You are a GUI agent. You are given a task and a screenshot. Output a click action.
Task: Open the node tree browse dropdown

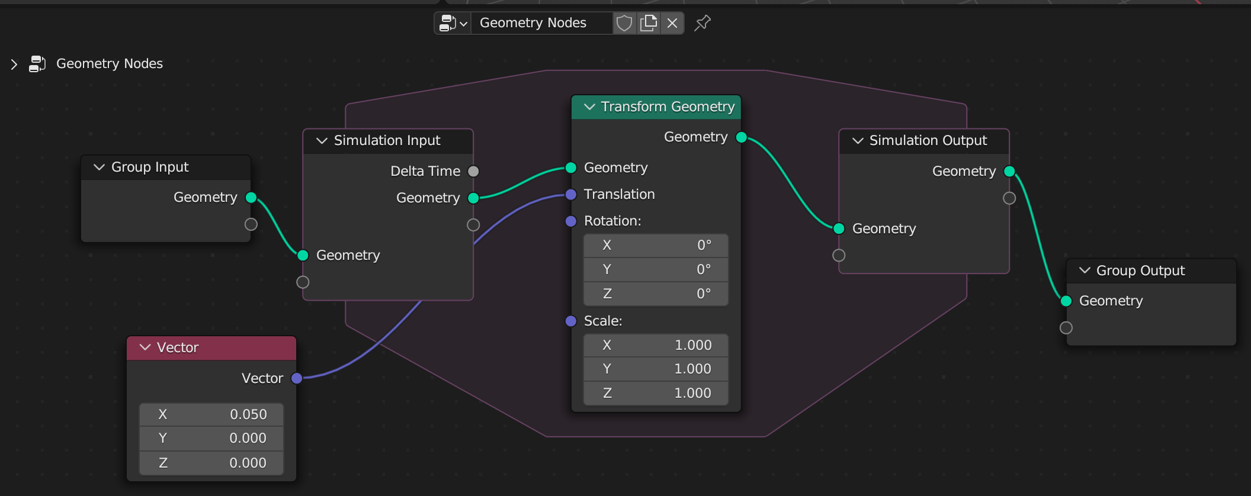(x=453, y=23)
